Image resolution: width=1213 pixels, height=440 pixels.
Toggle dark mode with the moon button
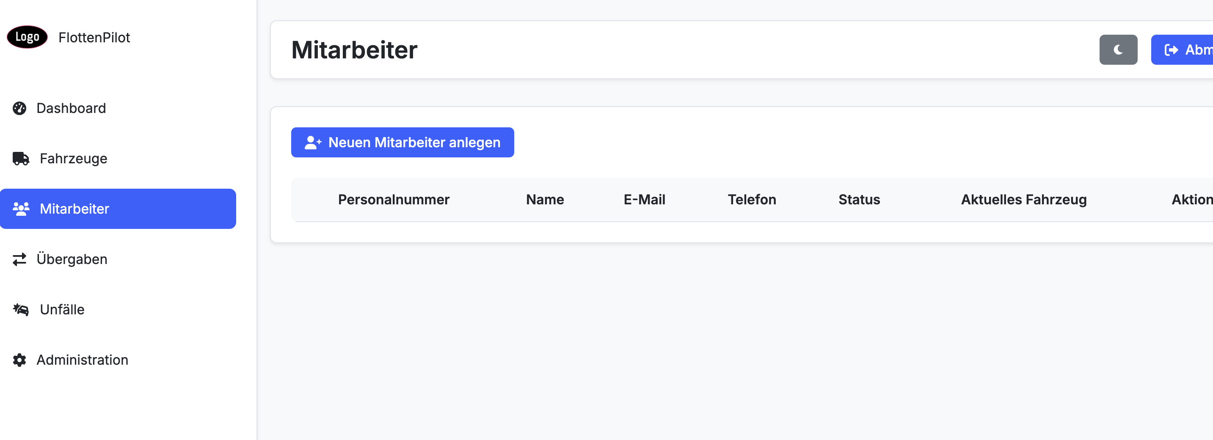1118,49
